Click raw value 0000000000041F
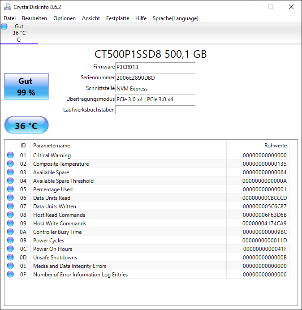This screenshot has height=310, width=302. tap(265, 249)
